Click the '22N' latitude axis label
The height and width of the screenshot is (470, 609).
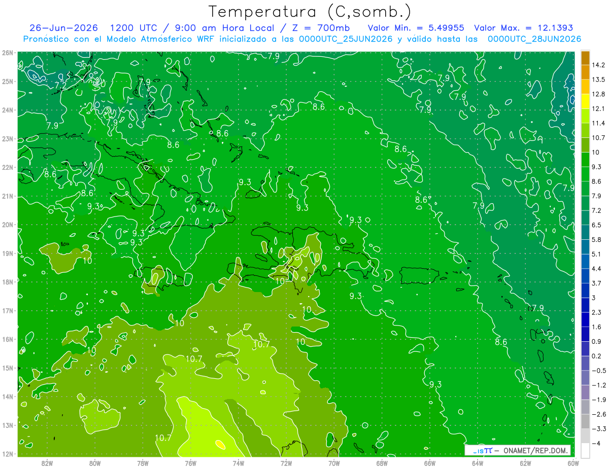pyautogui.click(x=7, y=167)
